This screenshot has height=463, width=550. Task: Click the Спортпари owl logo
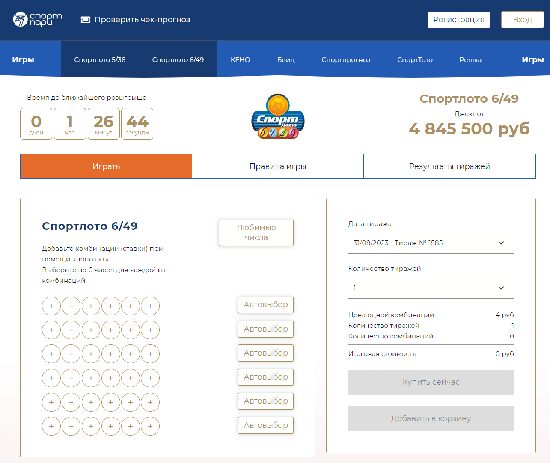[x=37, y=19]
